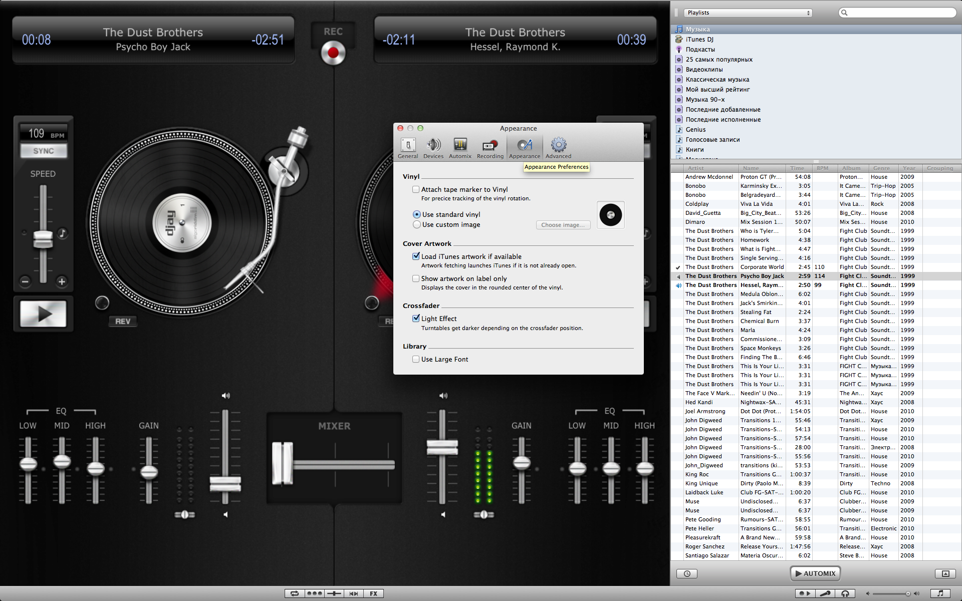
Task: Play the left deck
Action: 43,314
